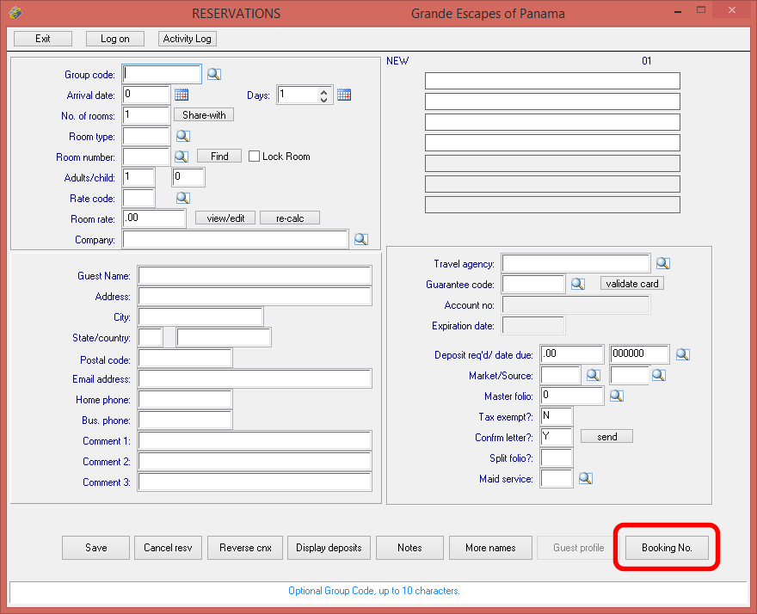Open the Market code lookup magnifier

point(594,375)
